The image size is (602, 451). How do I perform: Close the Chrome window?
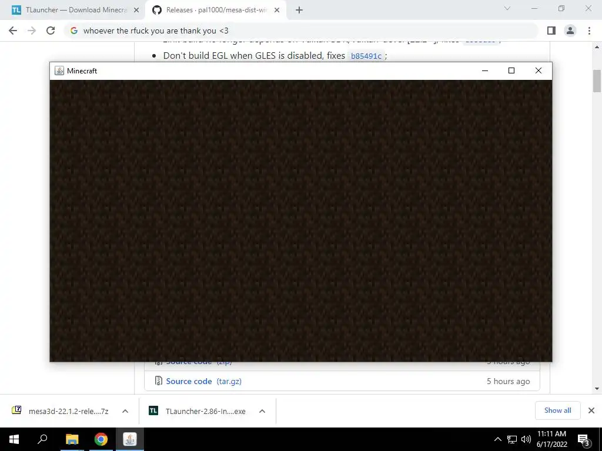pos(588,8)
